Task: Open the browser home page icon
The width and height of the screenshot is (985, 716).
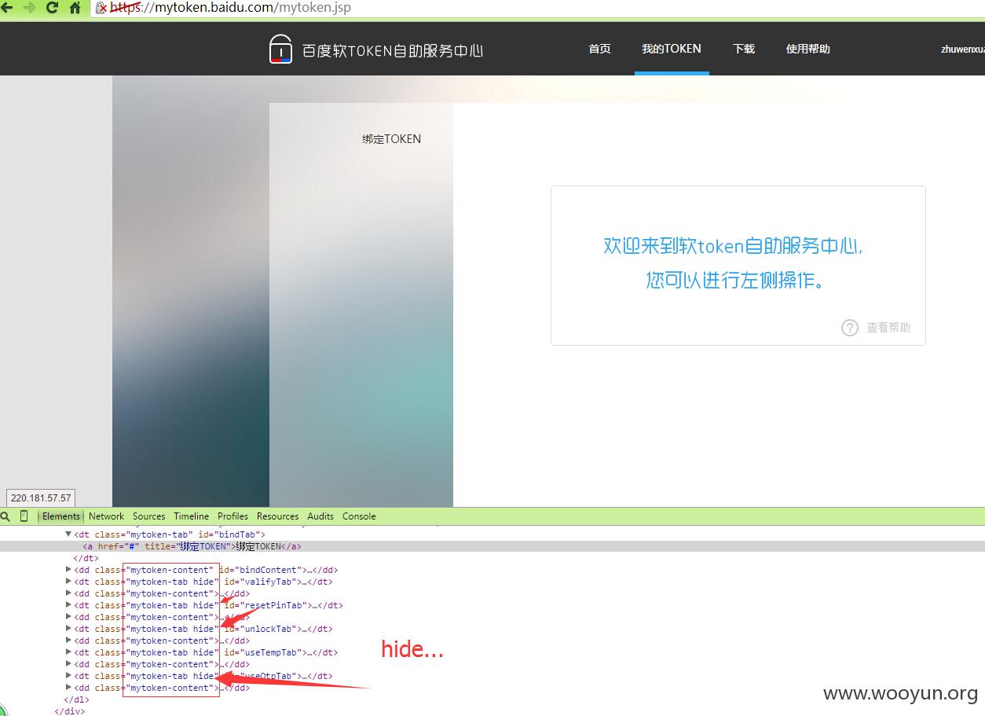Action: [x=75, y=8]
